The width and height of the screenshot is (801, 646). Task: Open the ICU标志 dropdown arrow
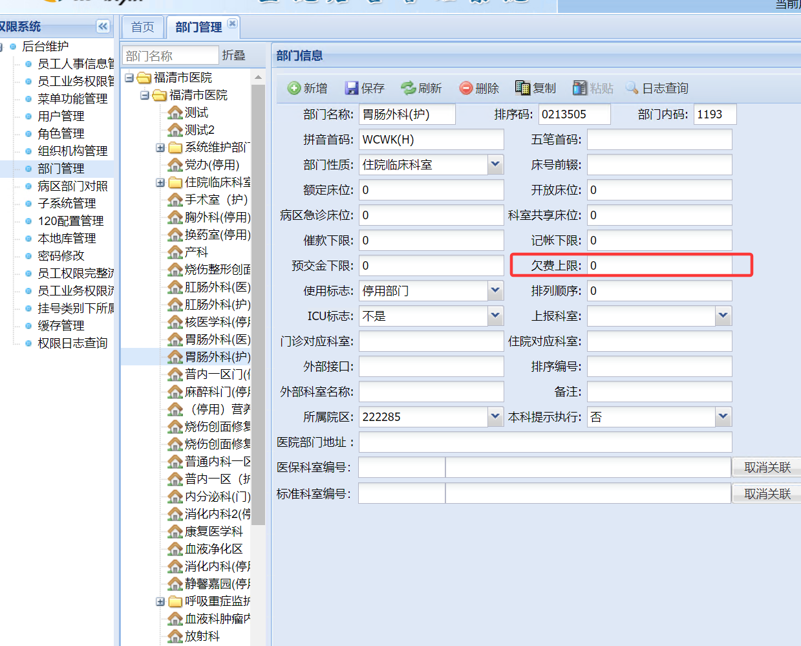(x=495, y=316)
